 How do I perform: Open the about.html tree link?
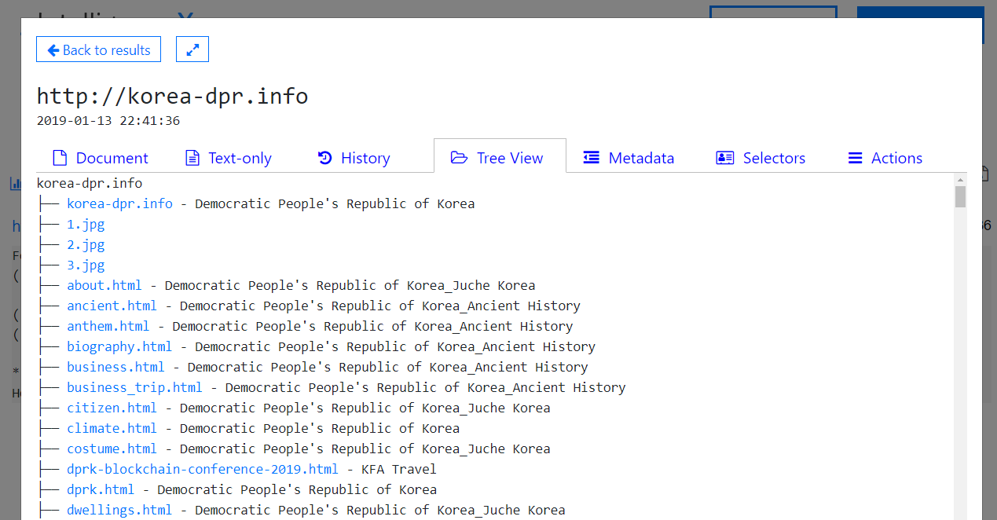tap(104, 285)
